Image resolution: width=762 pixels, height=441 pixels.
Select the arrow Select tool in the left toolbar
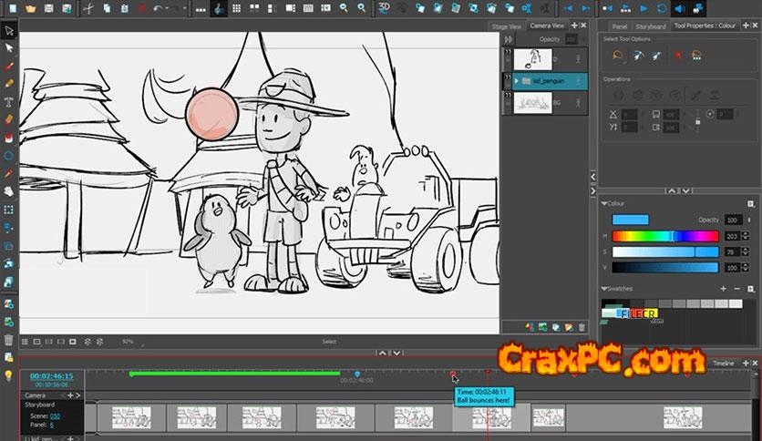pyautogui.click(x=9, y=32)
